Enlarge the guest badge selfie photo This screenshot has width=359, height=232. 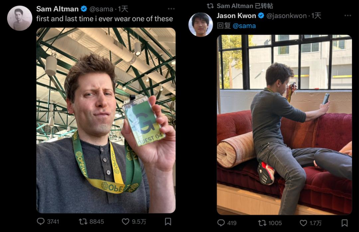click(x=106, y=120)
